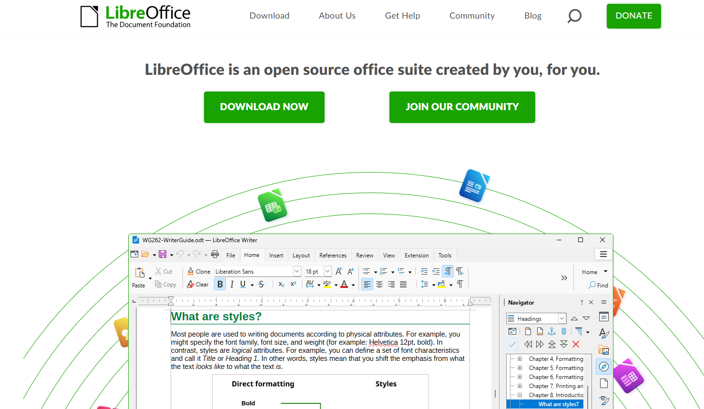
Task: Toggle Superscript formatting
Action: click(294, 284)
